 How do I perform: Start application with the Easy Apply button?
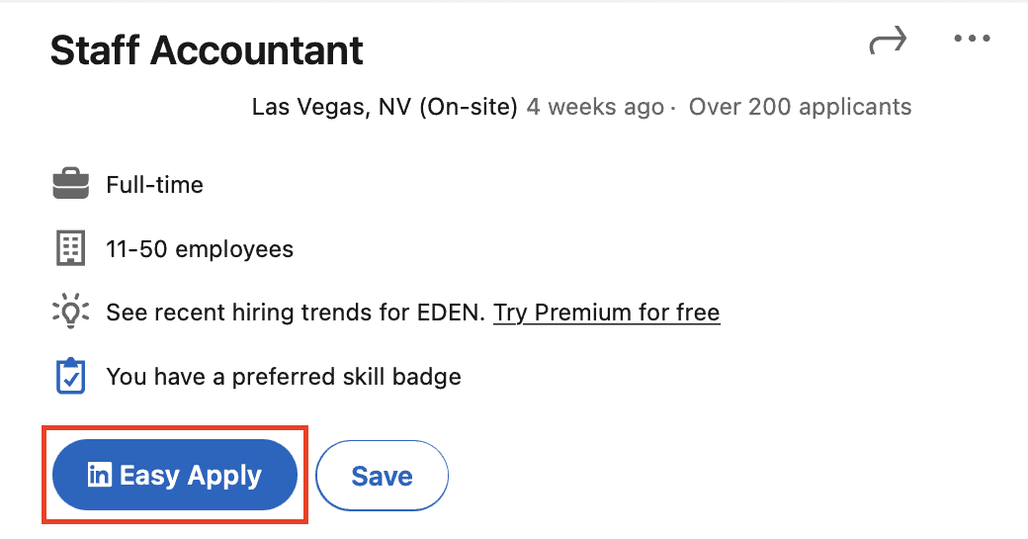click(x=174, y=475)
